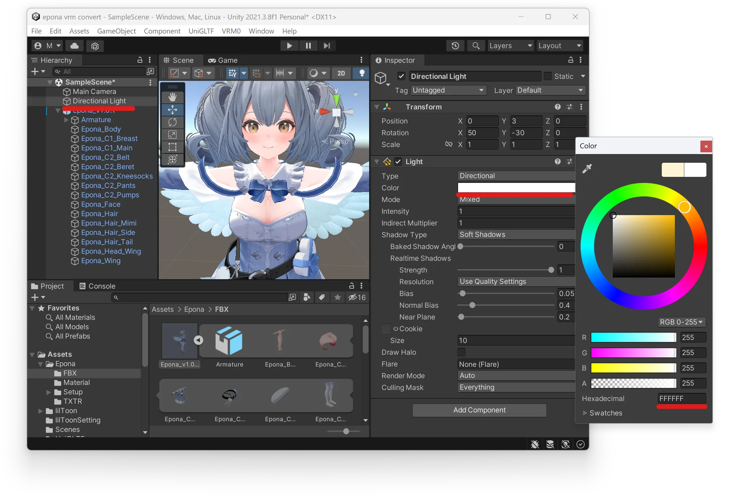Image resolution: width=744 pixels, height=496 pixels.
Task: Open the VRM0 menu
Action: [231, 31]
